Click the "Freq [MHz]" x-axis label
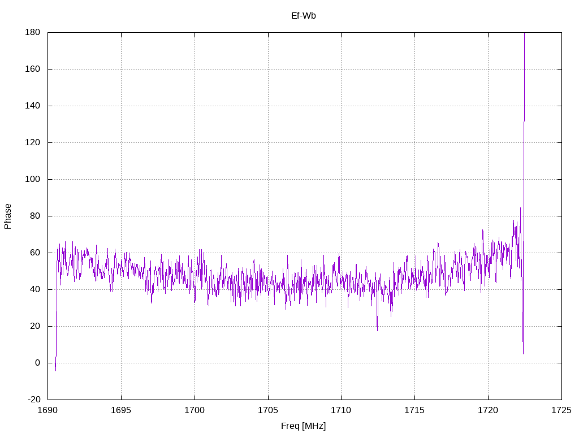This screenshot has width=579, height=434. 303,426
